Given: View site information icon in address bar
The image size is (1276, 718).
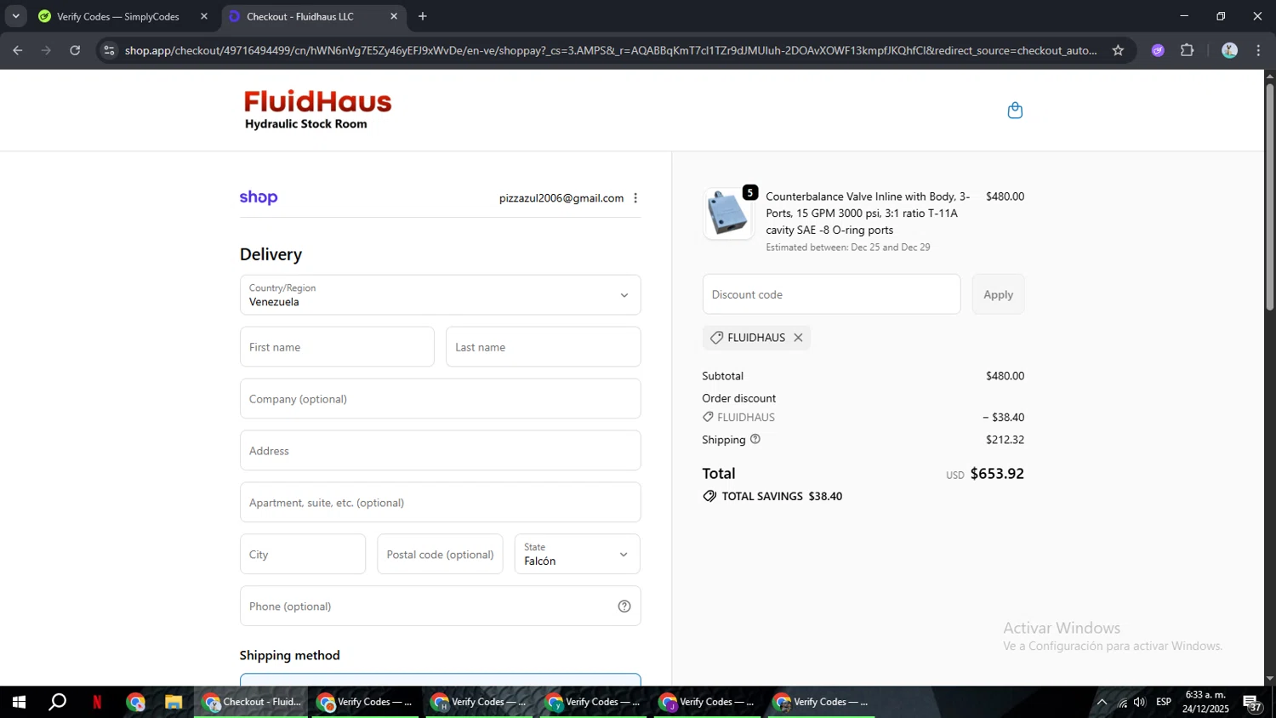Looking at the screenshot, I should coord(108,50).
